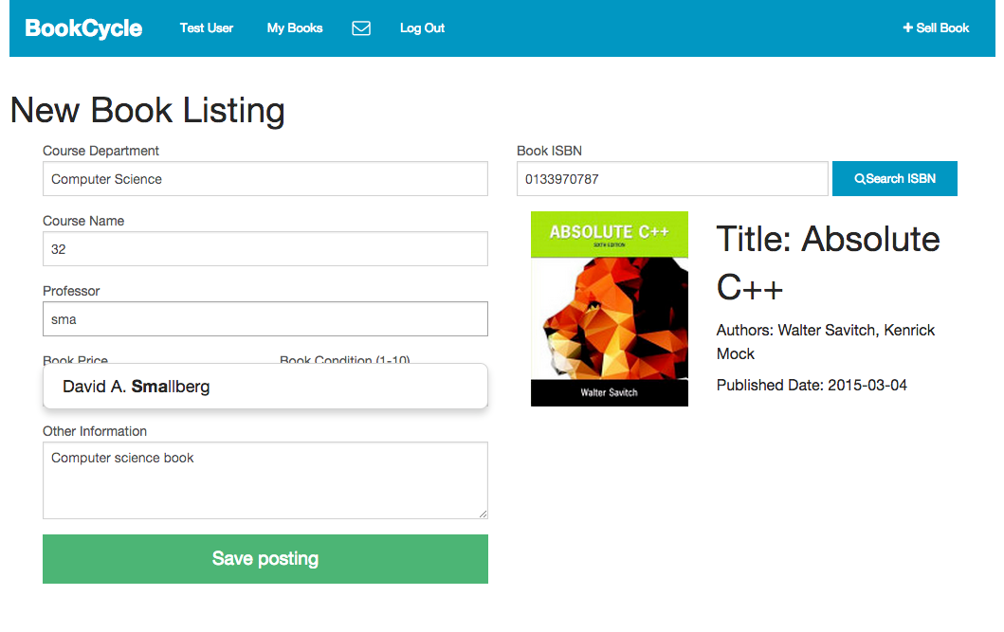Click the Search ISBN button
The image size is (1004, 632).
click(895, 178)
